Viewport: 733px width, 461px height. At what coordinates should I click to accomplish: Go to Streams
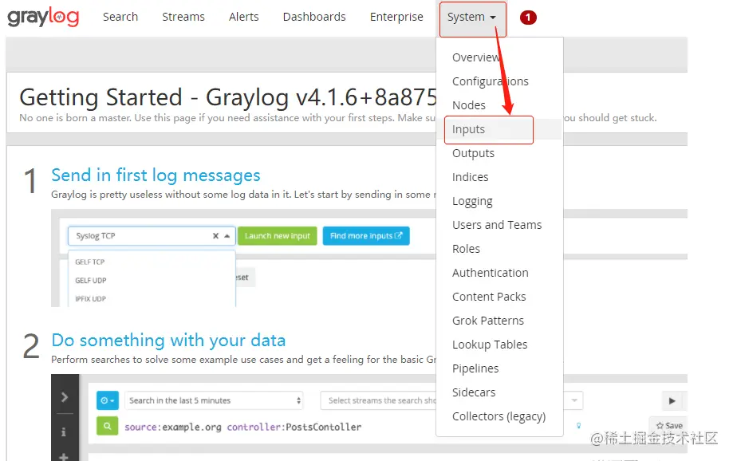coord(183,17)
